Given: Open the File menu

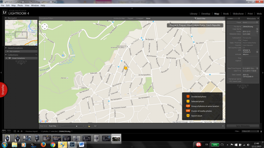Looking at the screenshot, I should 3,5.
